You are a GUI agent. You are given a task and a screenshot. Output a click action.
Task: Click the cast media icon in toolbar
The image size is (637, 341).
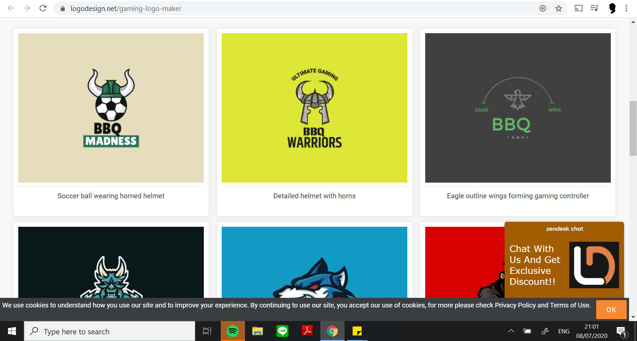pyautogui.click(x=578, y=8)
